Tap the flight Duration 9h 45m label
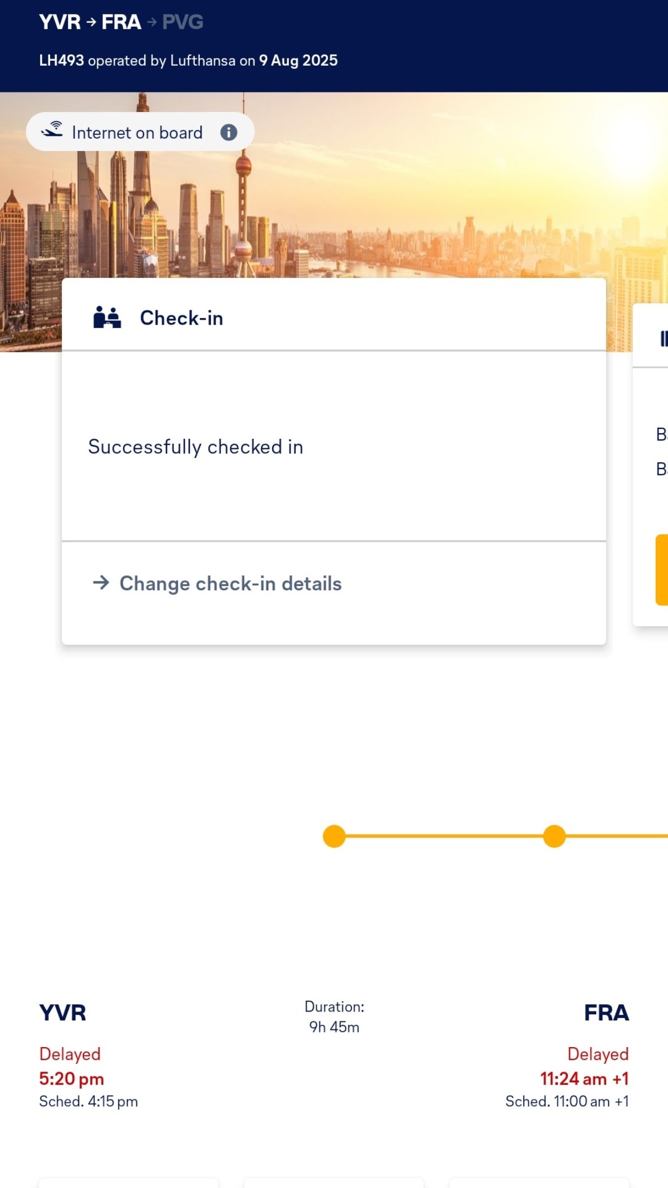Screen dimensions: 668x1188 click(x=334, y=1016)
